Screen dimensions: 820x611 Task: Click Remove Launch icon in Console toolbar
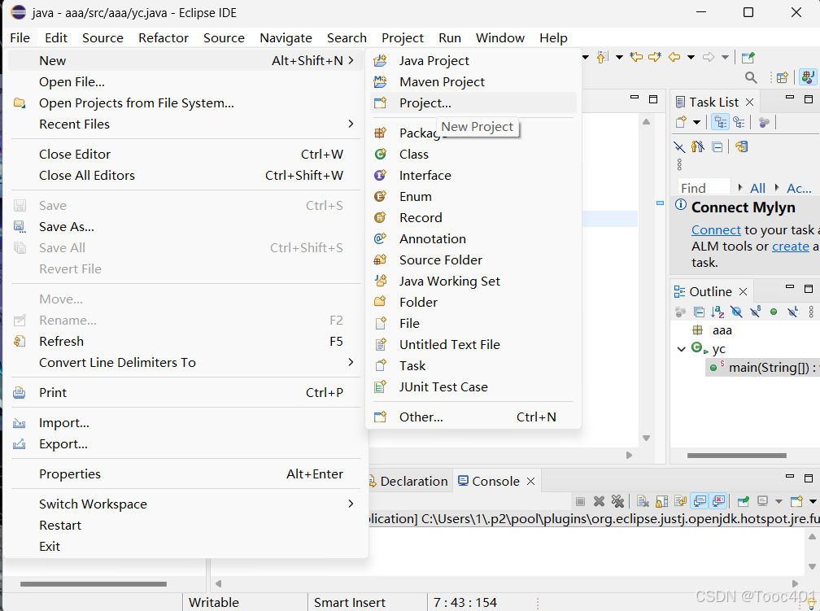coord(600,501)
